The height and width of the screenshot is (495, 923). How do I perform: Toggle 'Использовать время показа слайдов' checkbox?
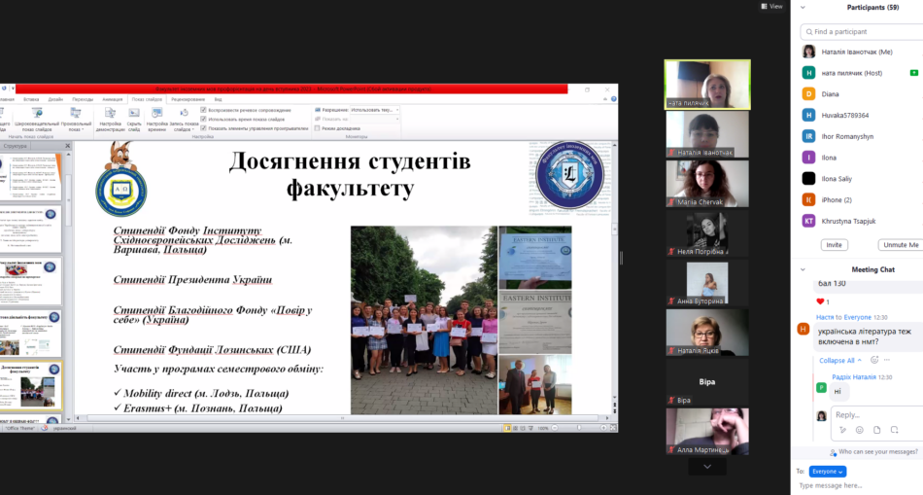(203, 119)
